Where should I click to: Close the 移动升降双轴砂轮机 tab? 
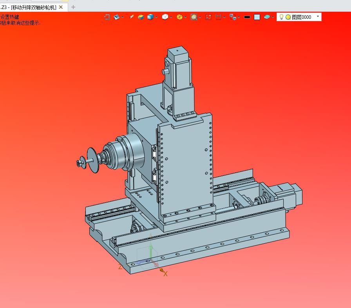61,7
